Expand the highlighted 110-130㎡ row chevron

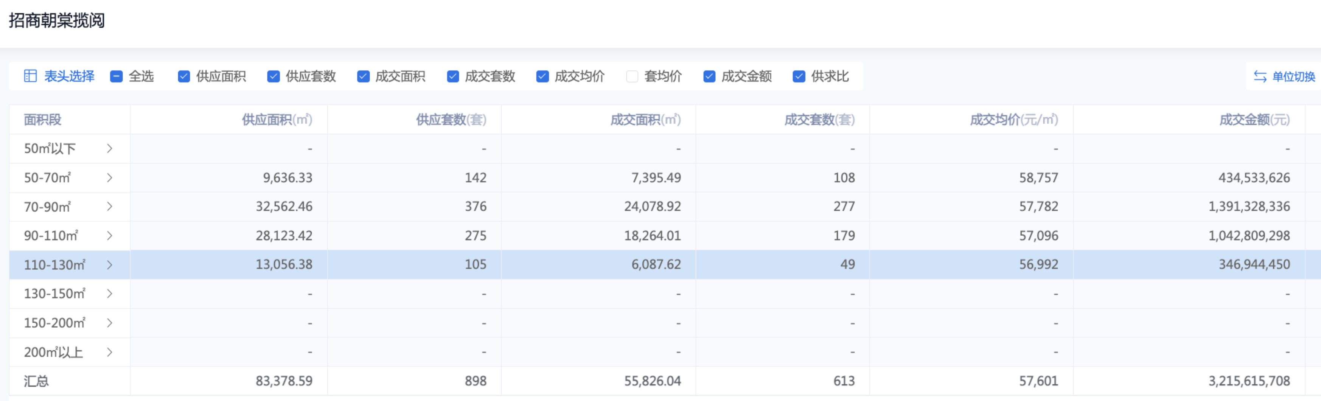click(x=109, y=264)
